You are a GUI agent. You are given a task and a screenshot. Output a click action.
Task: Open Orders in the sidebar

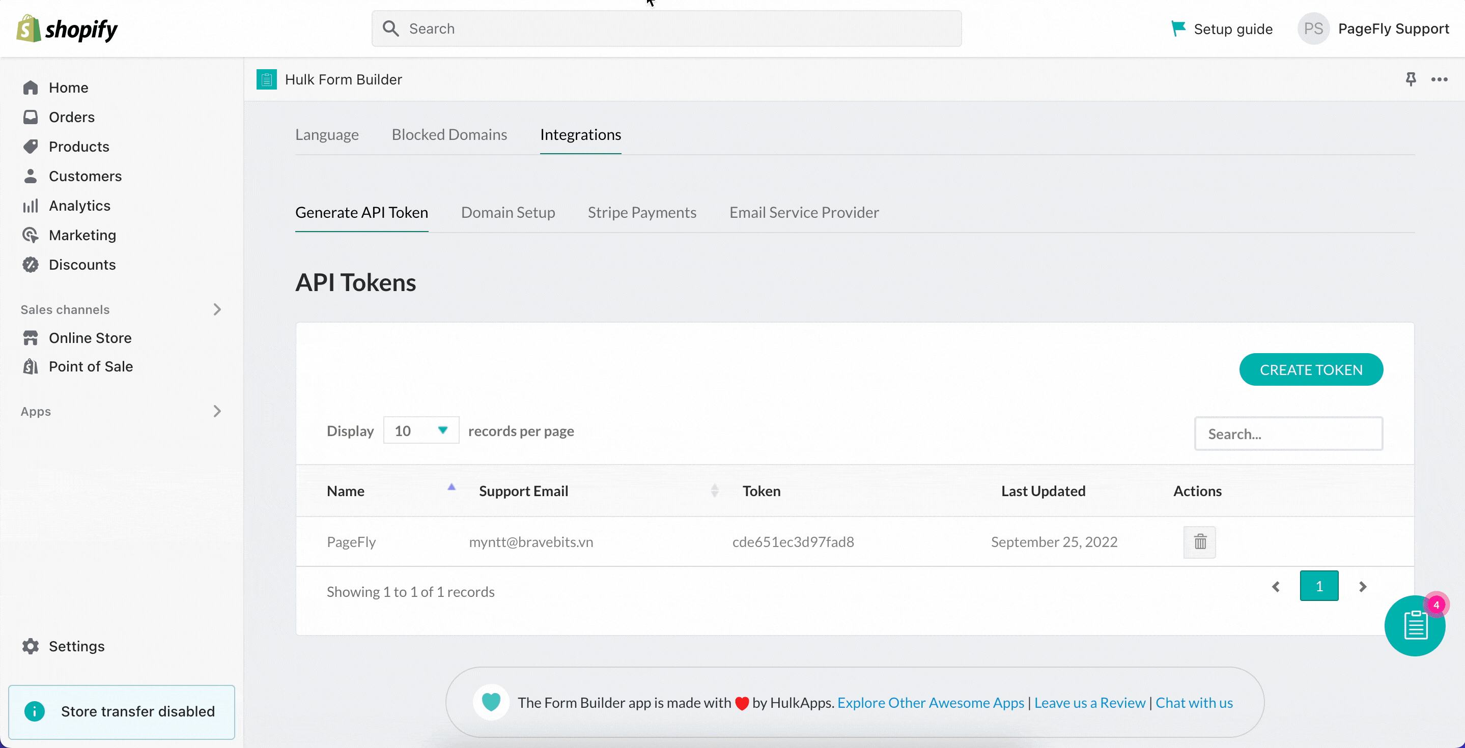(72, 117)
